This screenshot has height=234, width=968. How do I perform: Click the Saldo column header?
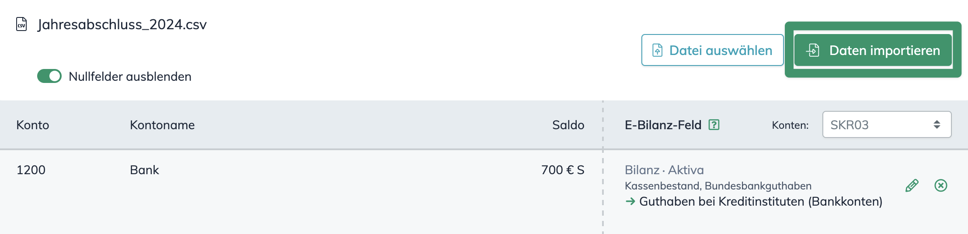(568, 125)
